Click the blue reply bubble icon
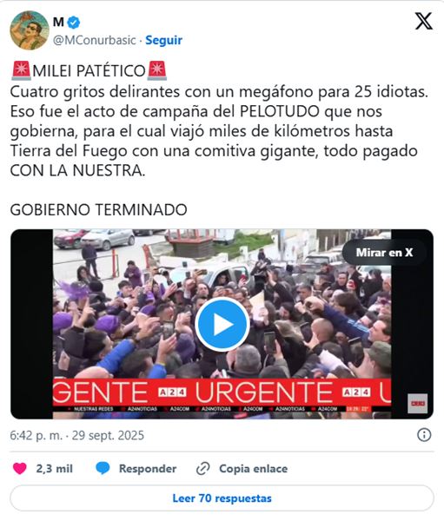Viewport: 444px width, 521px height. 103,469
